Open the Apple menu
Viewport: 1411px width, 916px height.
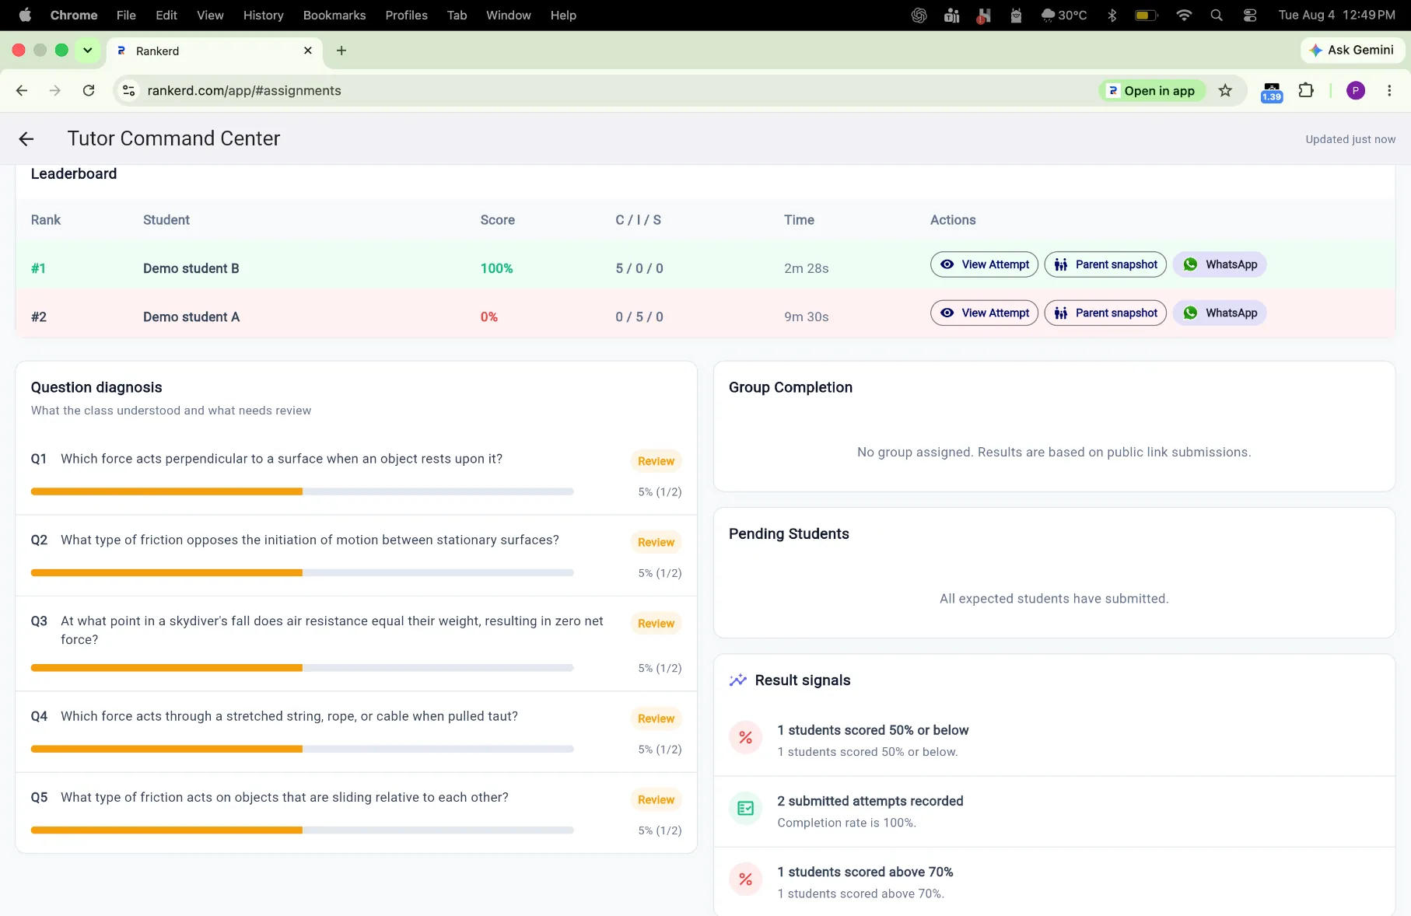point(25,15)
